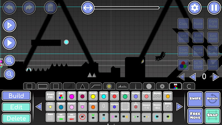Screen dimensions: 222x125
Task: Select the Follow trigger
Action: coord(146,96)
